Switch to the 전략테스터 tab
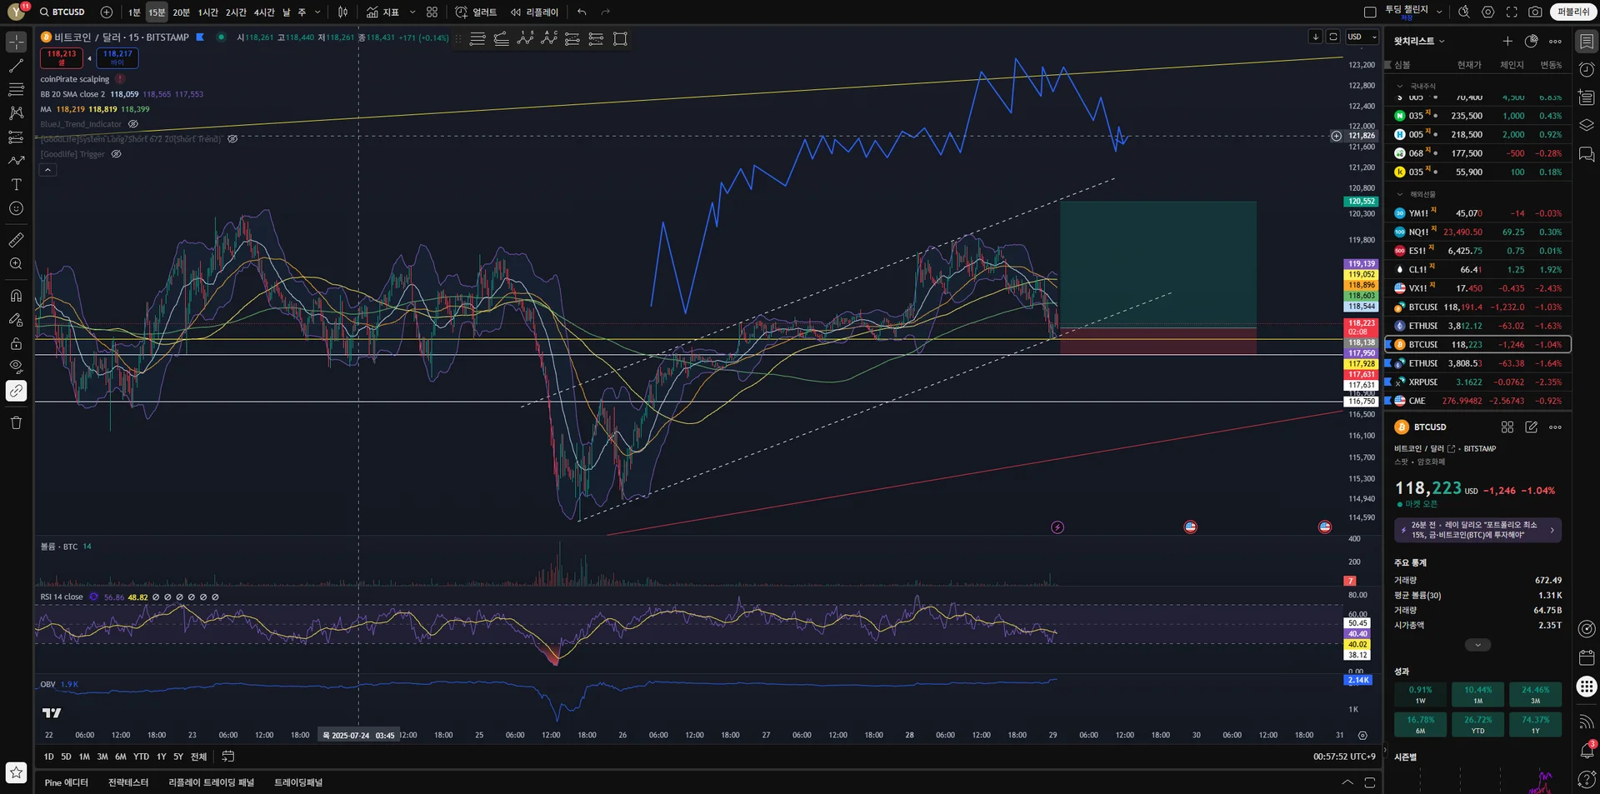 coord(127,782)
